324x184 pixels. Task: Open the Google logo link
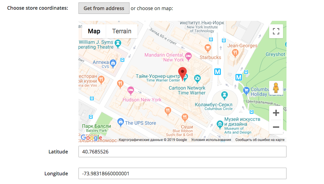(91, 137)
